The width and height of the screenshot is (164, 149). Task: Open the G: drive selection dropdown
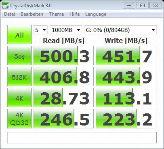(120, 30)
